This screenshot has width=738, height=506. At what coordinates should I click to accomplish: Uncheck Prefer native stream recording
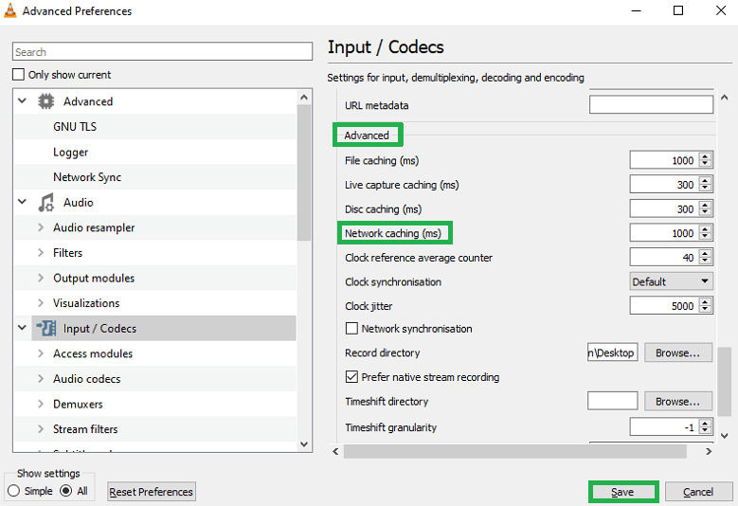[x=351, y=377]
